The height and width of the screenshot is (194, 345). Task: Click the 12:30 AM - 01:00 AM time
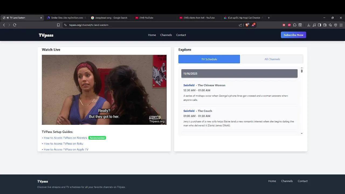point(197,90)
